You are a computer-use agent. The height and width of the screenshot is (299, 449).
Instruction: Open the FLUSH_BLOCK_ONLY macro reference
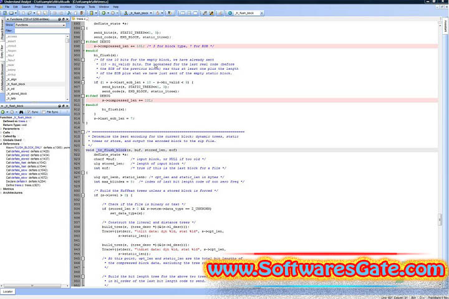pyautogui.click(x=28, y=148)
